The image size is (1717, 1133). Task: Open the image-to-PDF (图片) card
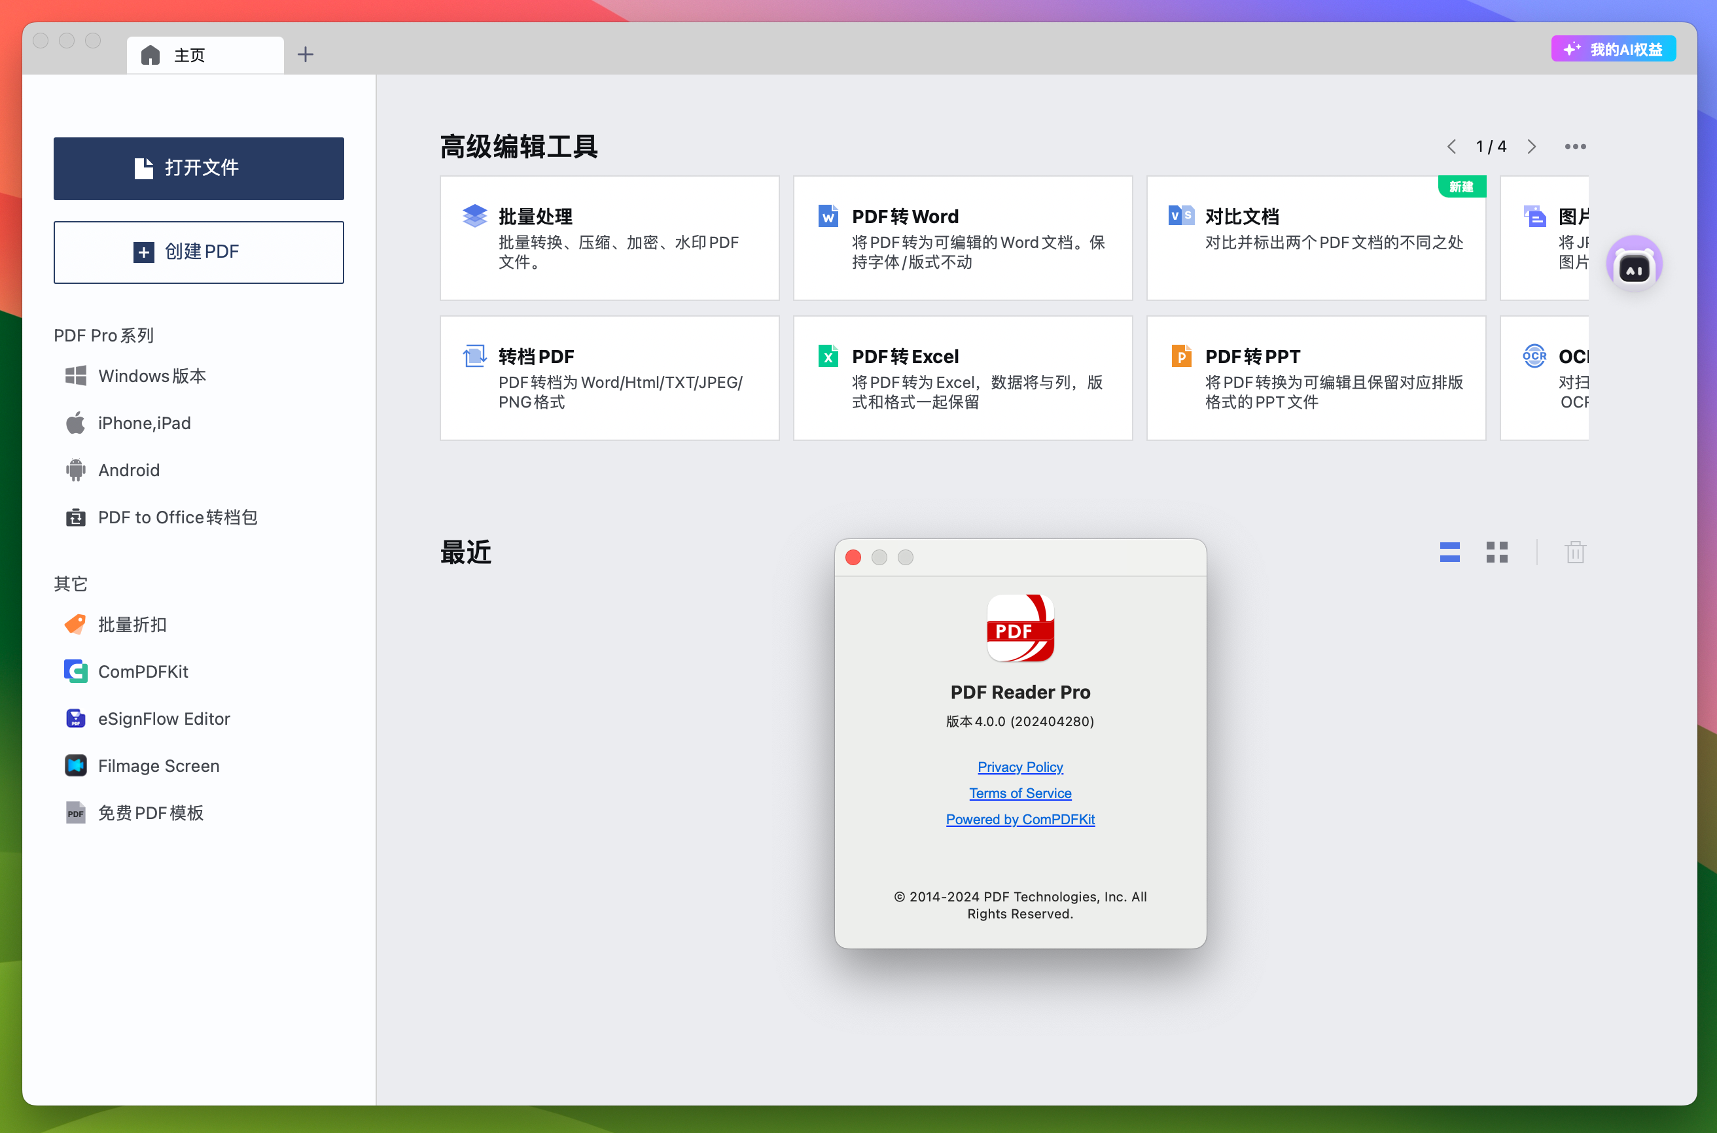tap(1544, 237)
